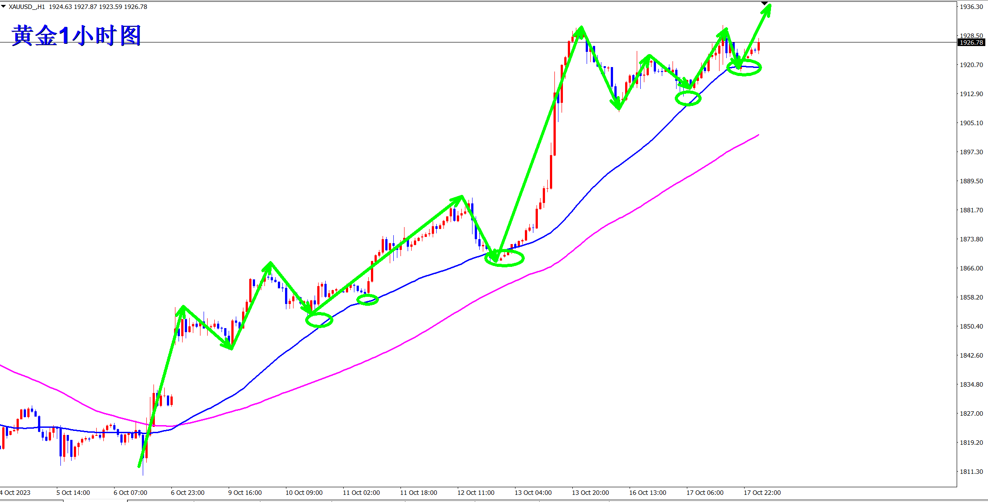The height and width of the screenshot is (502, 988).
Task: Click the green ellipse near 1912.90 level
Action: (688, 98)
